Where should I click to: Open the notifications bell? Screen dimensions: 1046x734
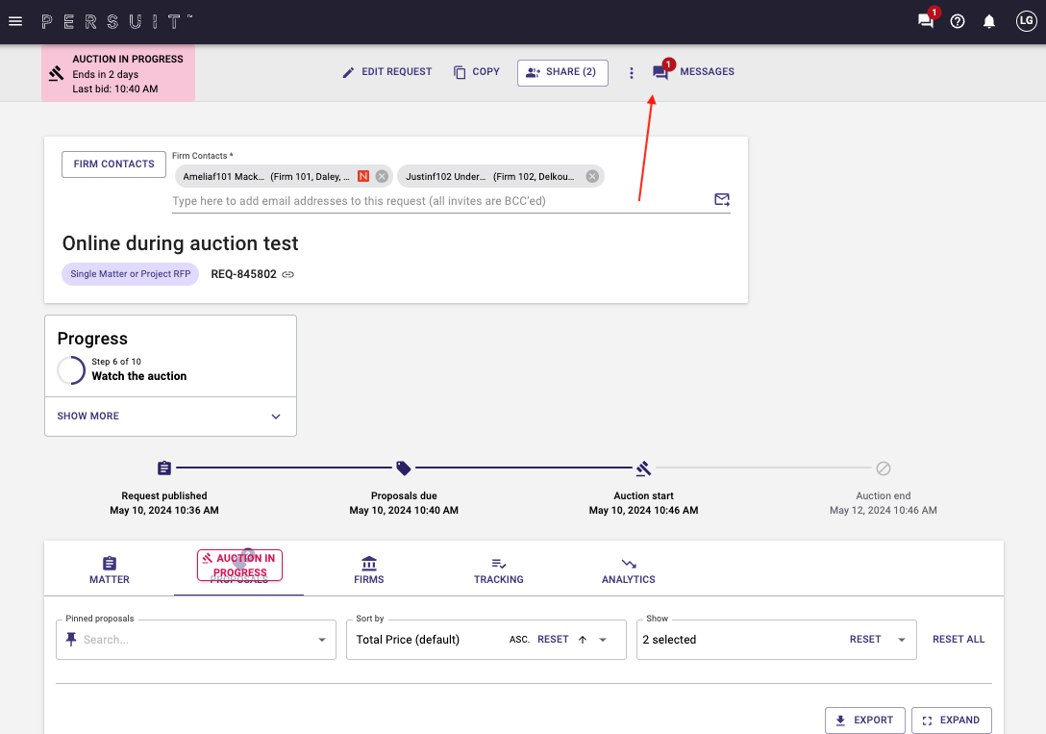(x=989, y=21)
